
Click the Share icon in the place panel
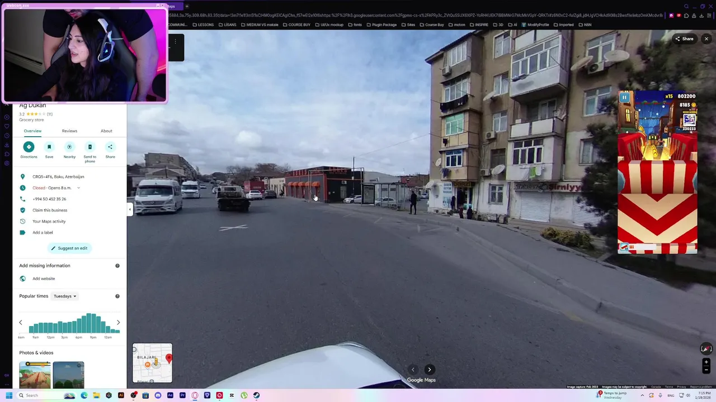pyautogui.click(x=110, y=147)
